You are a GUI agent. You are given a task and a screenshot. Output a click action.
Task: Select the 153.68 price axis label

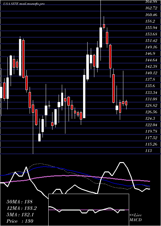152,34
